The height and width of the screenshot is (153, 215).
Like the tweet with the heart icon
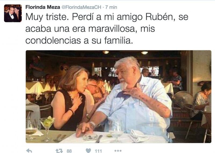pos(88,151)
